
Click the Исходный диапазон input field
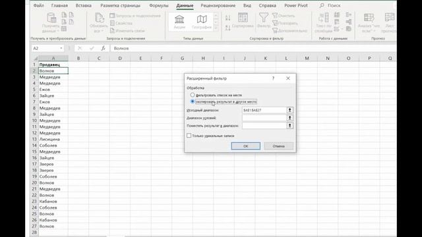[264, 110]
